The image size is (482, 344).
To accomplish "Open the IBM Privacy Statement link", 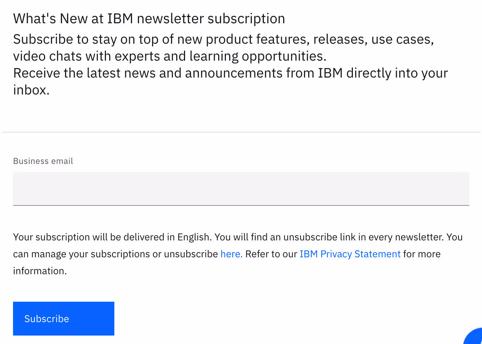I will pos(350,254).
